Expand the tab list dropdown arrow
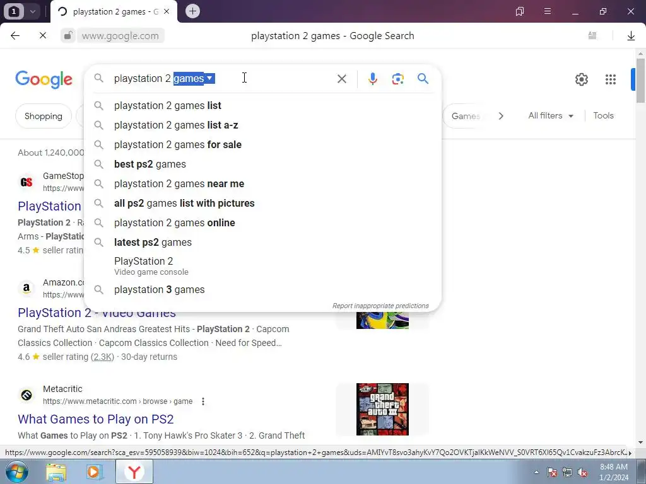The image size is (646, 484). (x=33, y=11)
